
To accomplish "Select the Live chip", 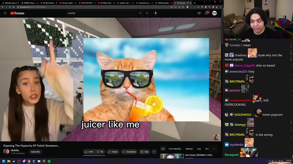I will [199, 149].
